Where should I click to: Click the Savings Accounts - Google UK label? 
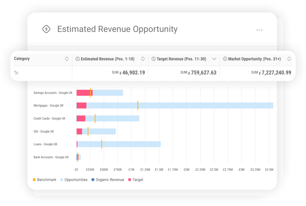[53, 93]
